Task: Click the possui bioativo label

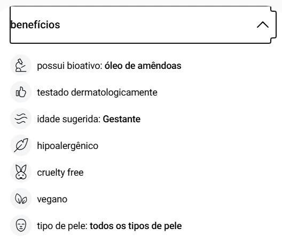Action: 70,66
